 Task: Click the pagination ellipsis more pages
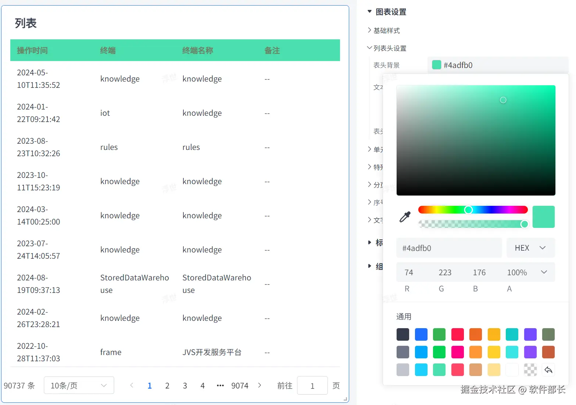coord(220,386)
